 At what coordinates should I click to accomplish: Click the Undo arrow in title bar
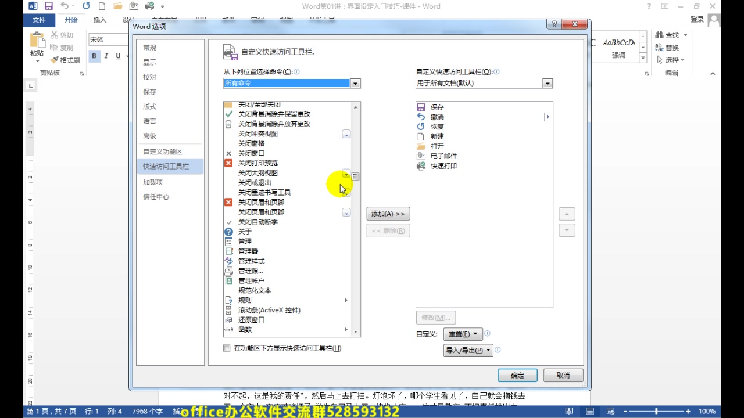click(x=64, y=6)
